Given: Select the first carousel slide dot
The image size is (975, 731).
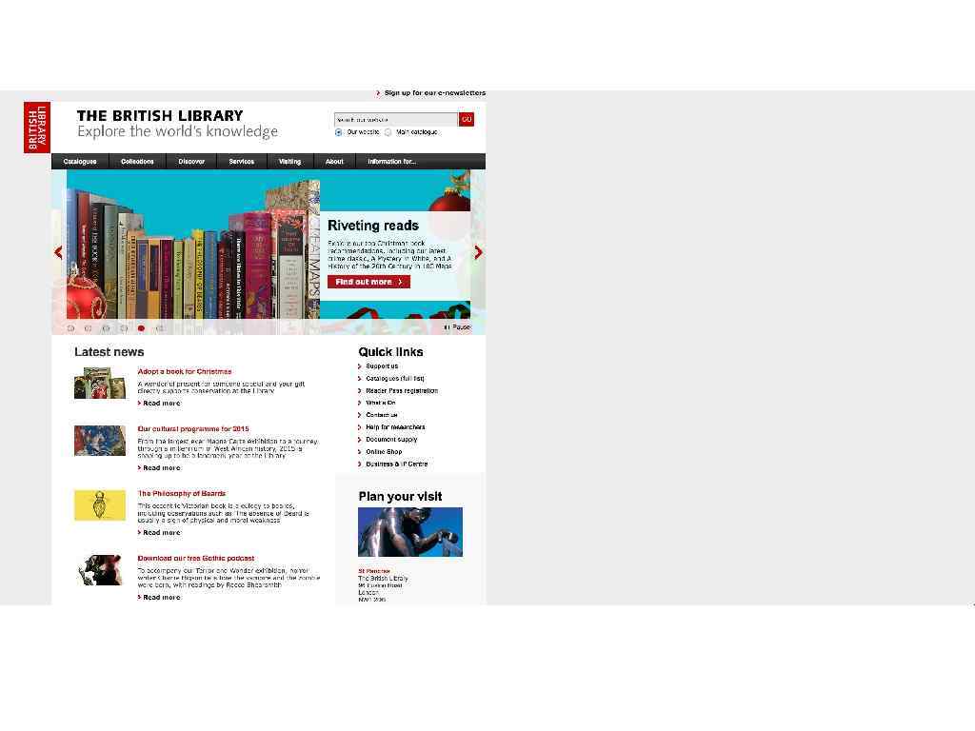Looking at the screenshot, I should (70, 328).
